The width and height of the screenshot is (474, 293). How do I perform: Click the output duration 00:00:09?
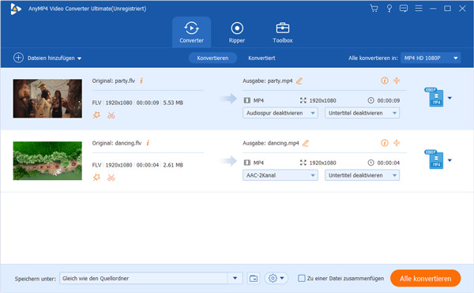tap(388, 100)
